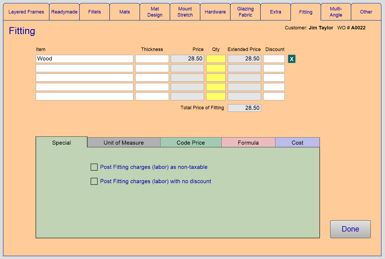Click the Discount field in Wood row
The width and height of the screenshot is (385, 259).
[x=274, y=59]
